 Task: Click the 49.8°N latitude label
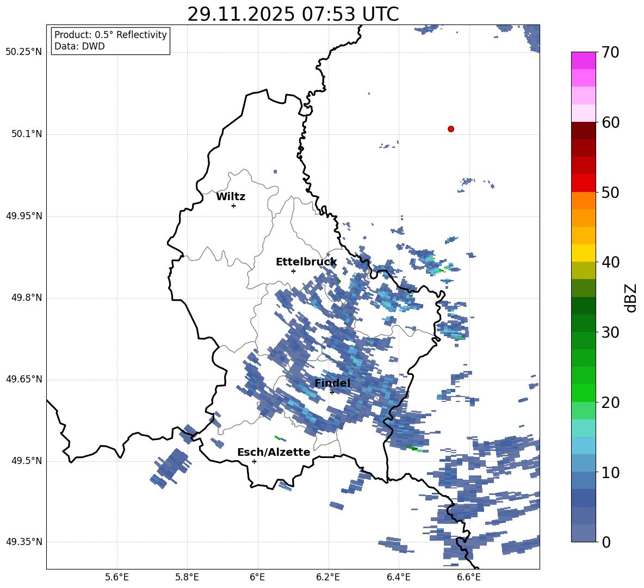point(27,298)
